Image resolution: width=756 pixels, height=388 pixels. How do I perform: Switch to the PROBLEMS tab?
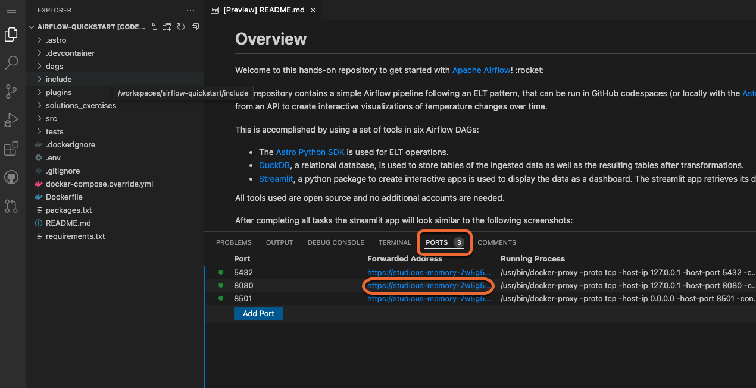[233, 242]
